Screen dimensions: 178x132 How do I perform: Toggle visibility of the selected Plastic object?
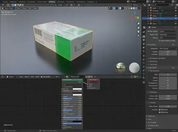176,18
